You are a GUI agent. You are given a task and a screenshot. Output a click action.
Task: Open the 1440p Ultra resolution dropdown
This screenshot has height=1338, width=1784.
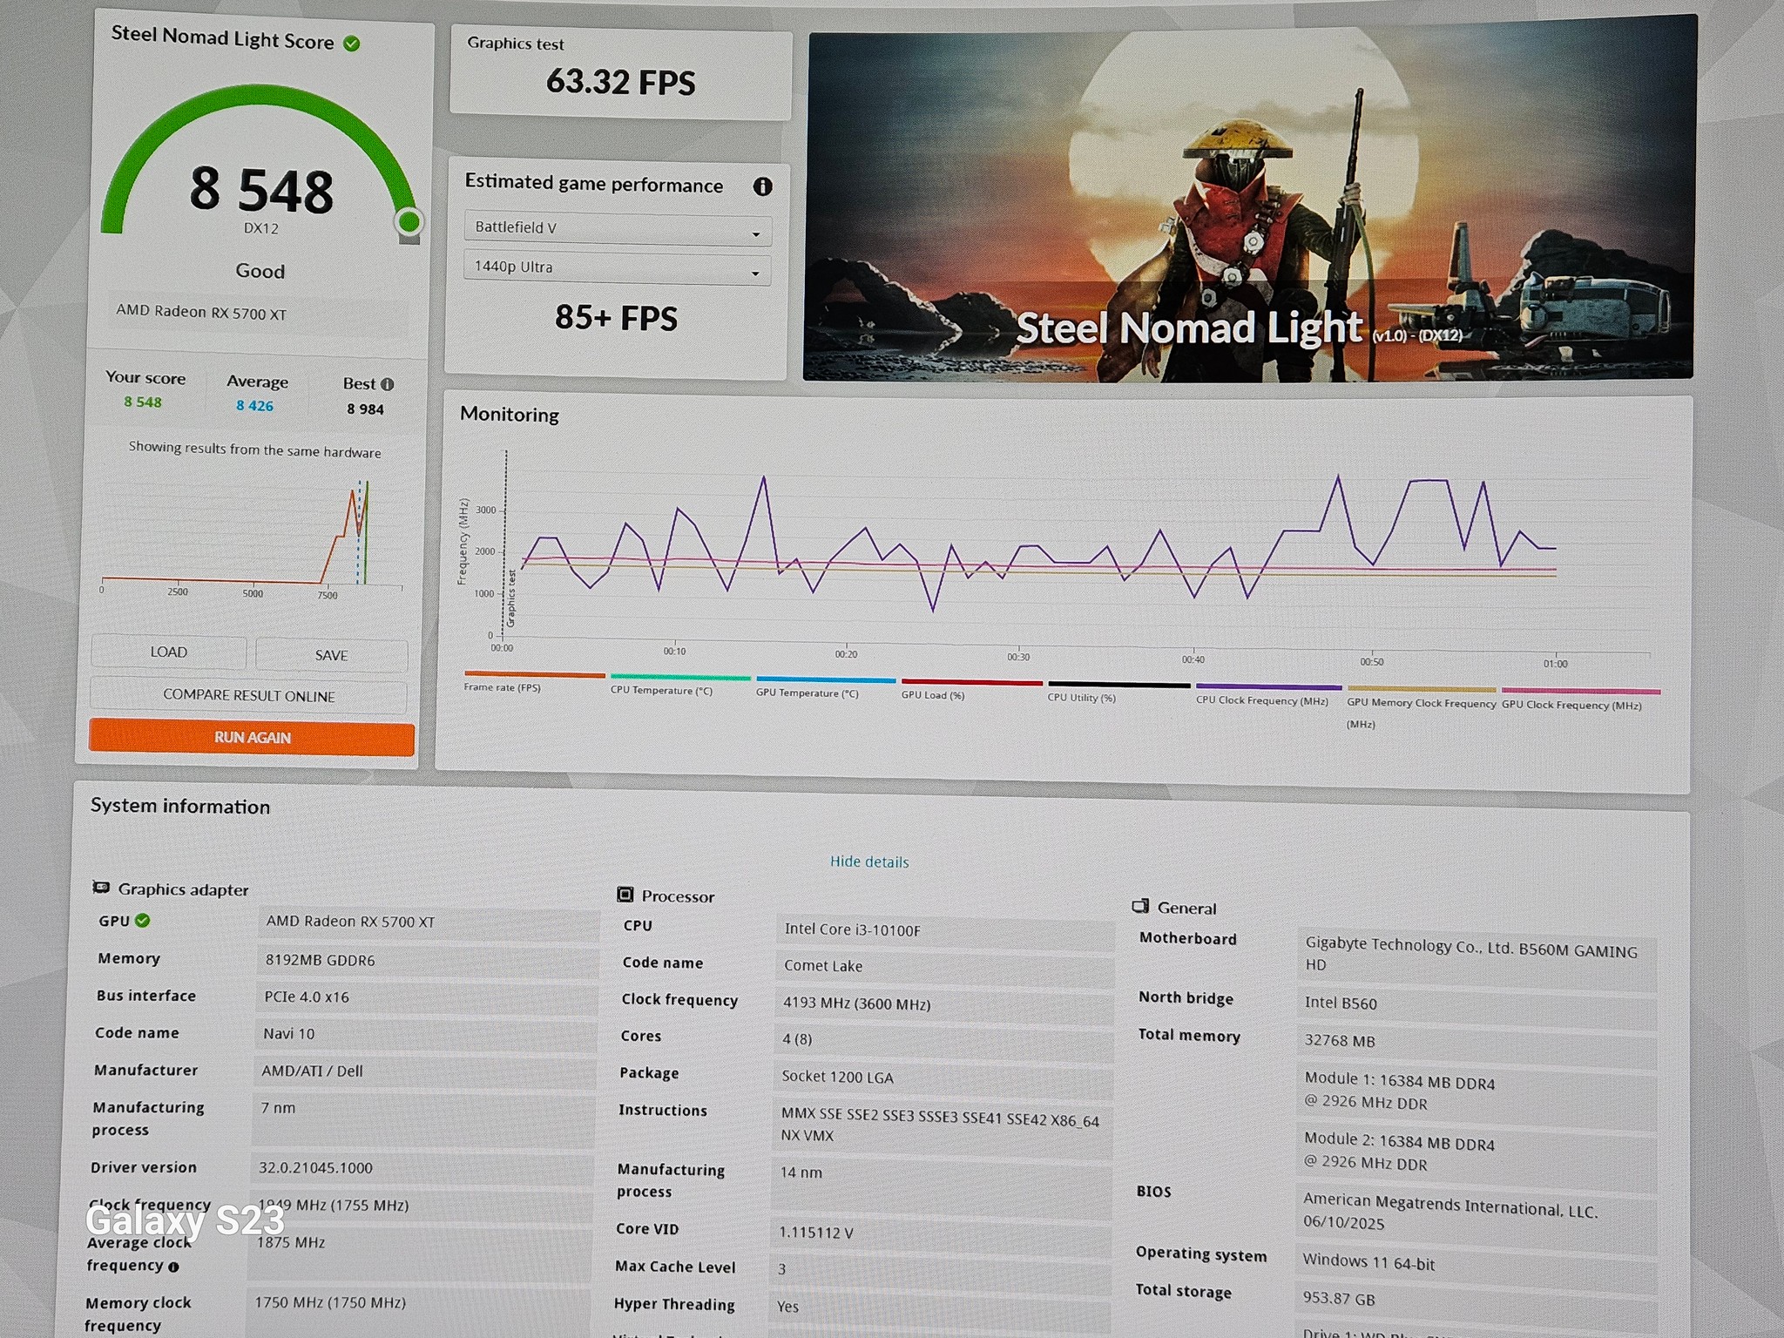[x=617, y=268]
